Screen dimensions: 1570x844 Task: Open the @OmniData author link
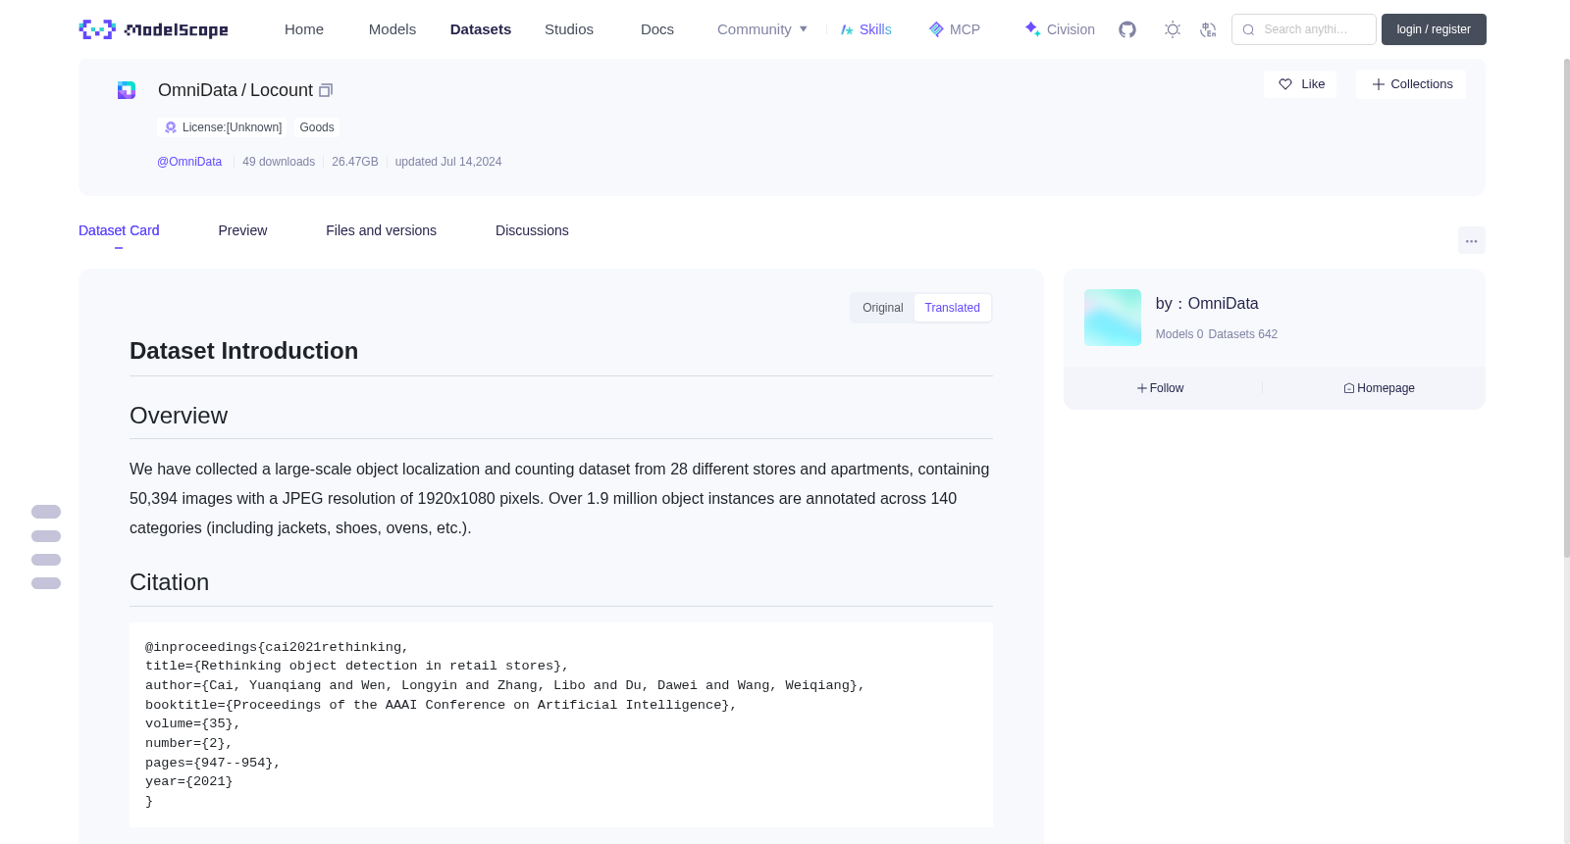tap(189, 162)
